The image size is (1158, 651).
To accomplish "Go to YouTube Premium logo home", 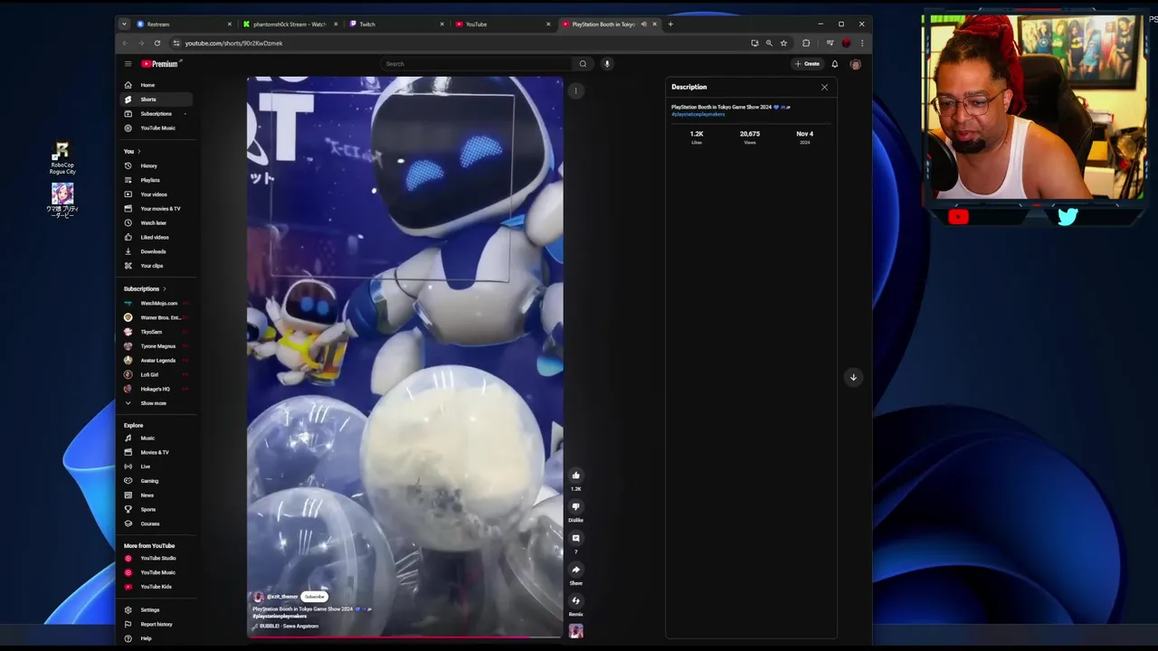I will 161,64.
